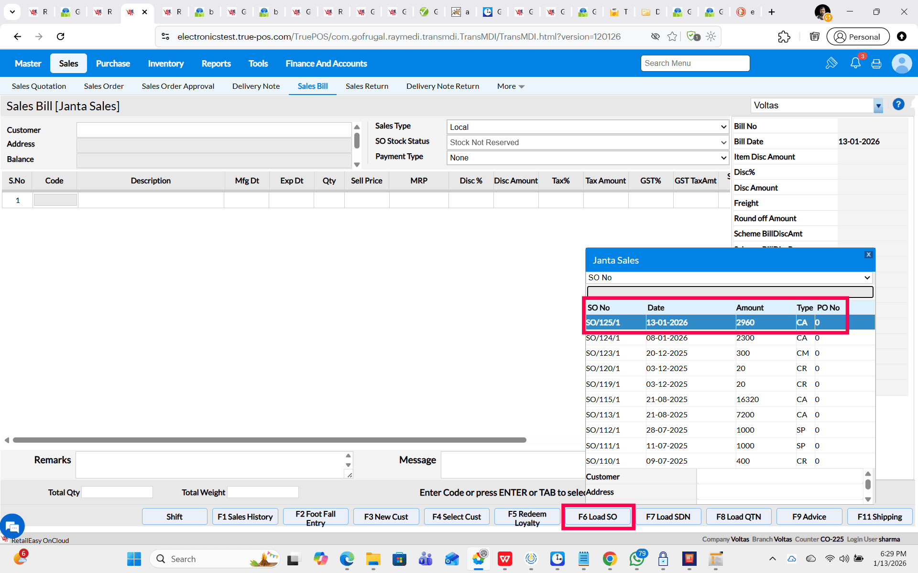Close the Janta Sales popup
Screen dimensions: 918x573
pos(868,255)
